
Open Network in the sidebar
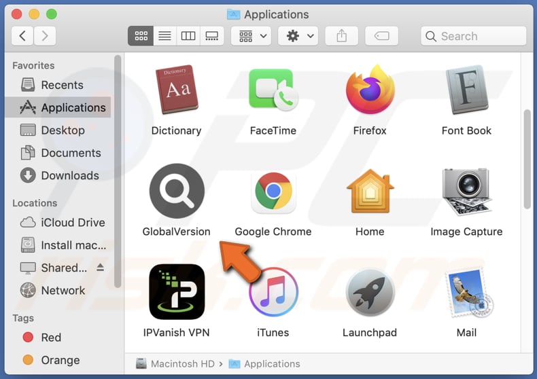(58, 290)
